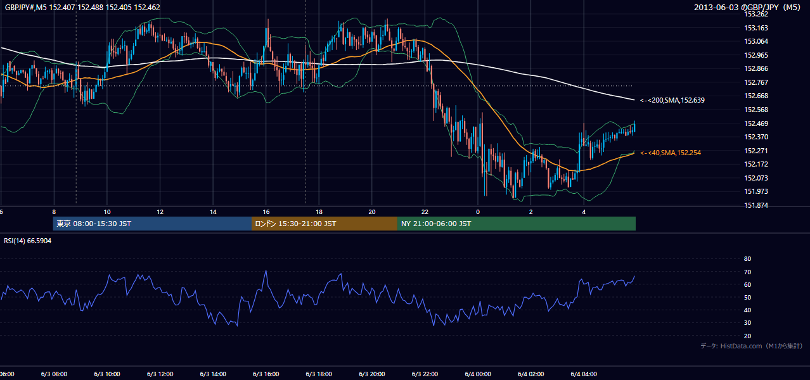Select the Tokyo 08:00-15:30 JST session bar
Image resolution: width=810 pixels, height=380 pixels.
pyautogui.click(x=152, y=224)
